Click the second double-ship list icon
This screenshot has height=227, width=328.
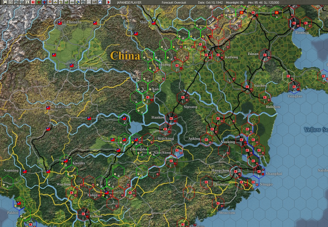pos(22,2)
